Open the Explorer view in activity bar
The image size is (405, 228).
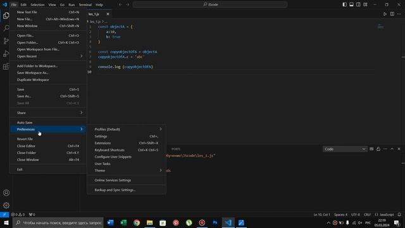point(6,16)
